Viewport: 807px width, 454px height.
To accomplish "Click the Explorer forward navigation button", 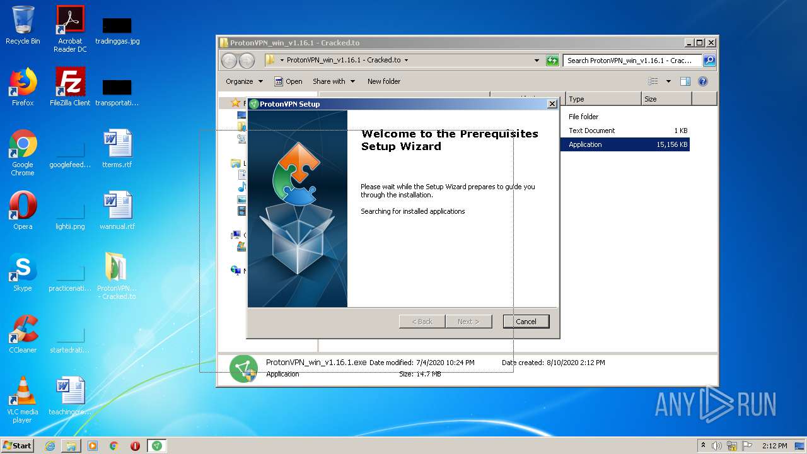I will (247, 61).
